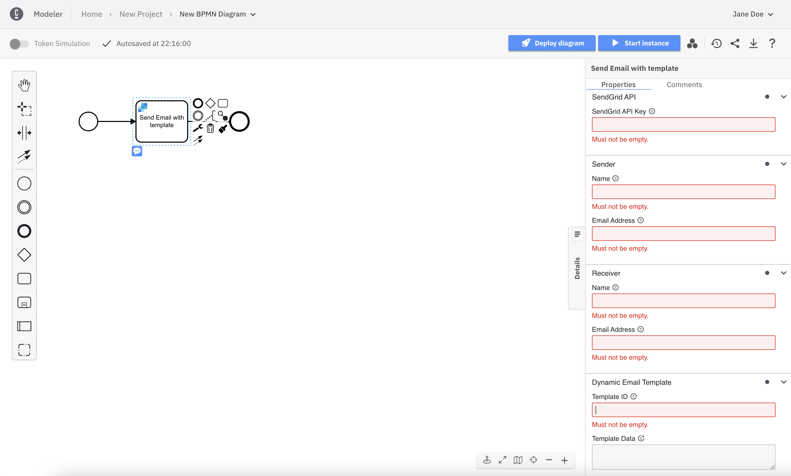Delete the Send Email task via trash icon
Screen dimensions: 791x476
[x=210, y=128]
